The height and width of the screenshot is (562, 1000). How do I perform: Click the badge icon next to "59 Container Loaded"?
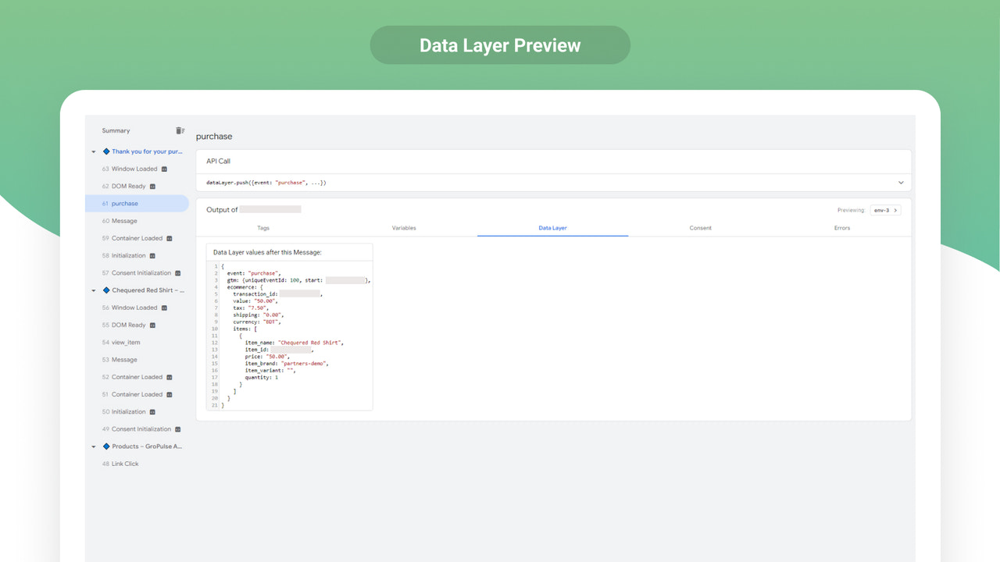(171, 238)
